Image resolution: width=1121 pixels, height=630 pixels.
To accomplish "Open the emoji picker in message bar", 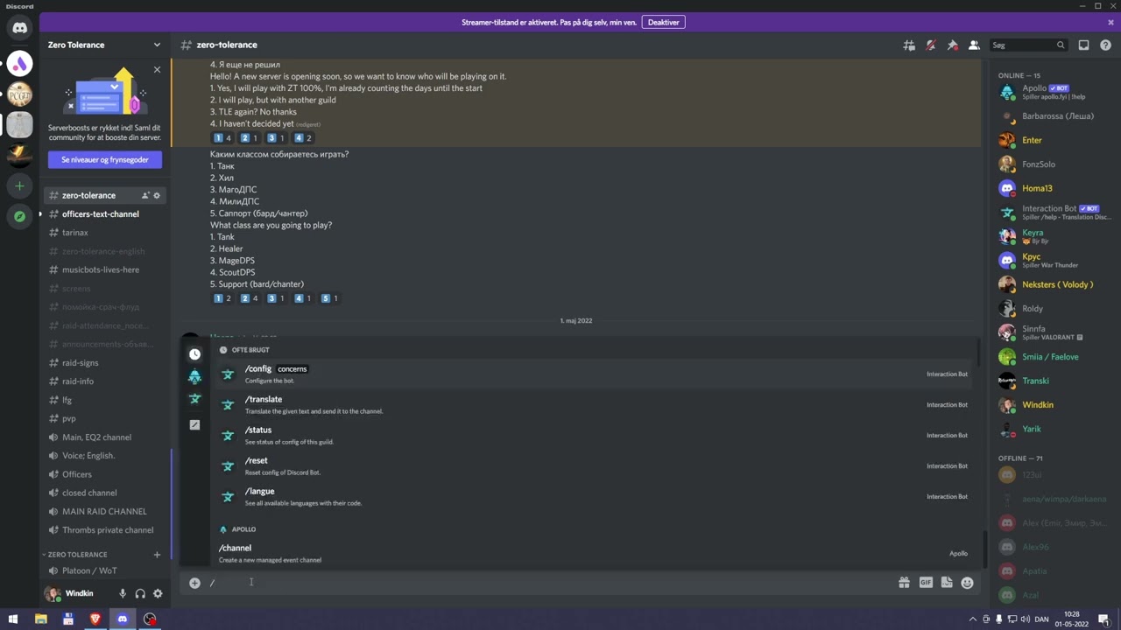I will (967, 583).
